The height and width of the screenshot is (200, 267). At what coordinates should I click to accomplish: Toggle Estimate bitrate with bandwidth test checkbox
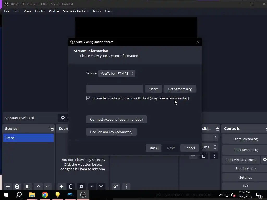click(88, 98)
